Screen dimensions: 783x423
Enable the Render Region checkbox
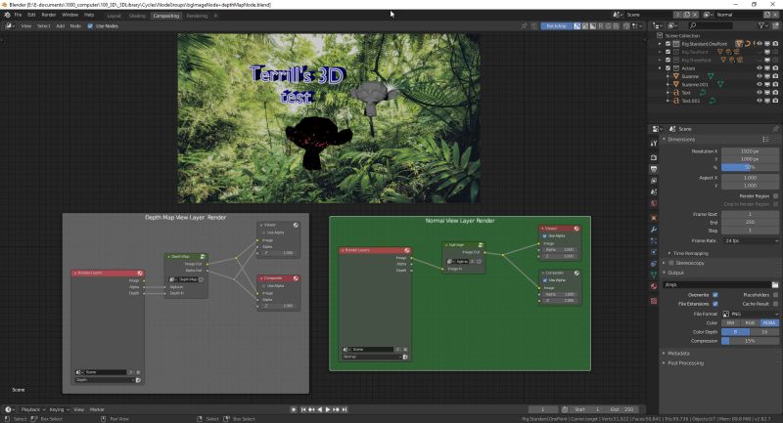775,195
